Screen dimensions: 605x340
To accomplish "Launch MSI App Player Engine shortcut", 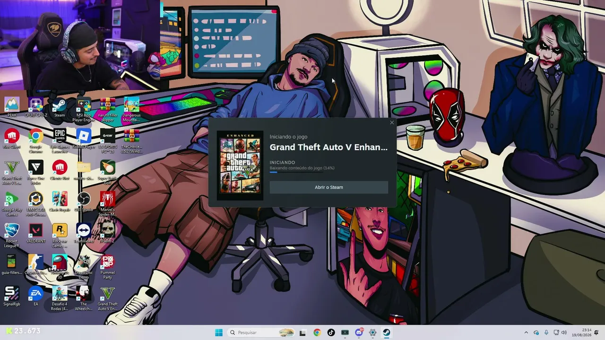I will [84, 109].
